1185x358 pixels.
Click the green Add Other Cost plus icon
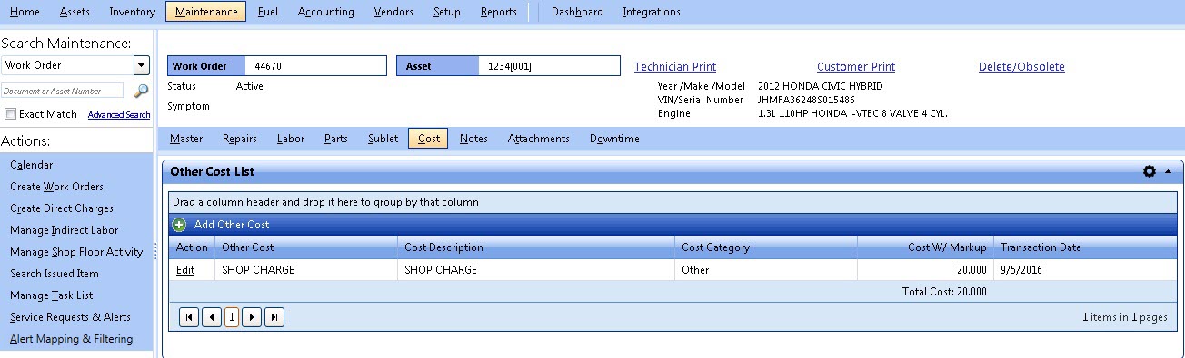179,225
